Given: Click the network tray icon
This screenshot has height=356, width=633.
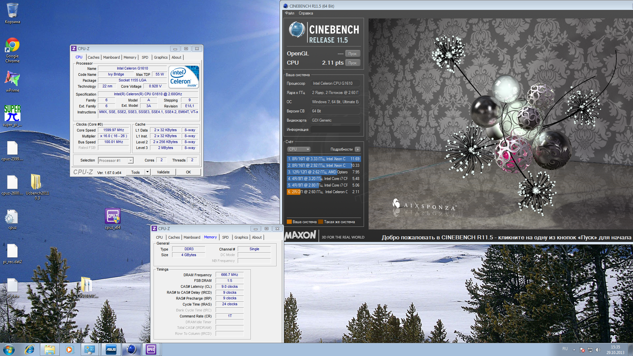Looking at the screenshot, I should (590, 350).
